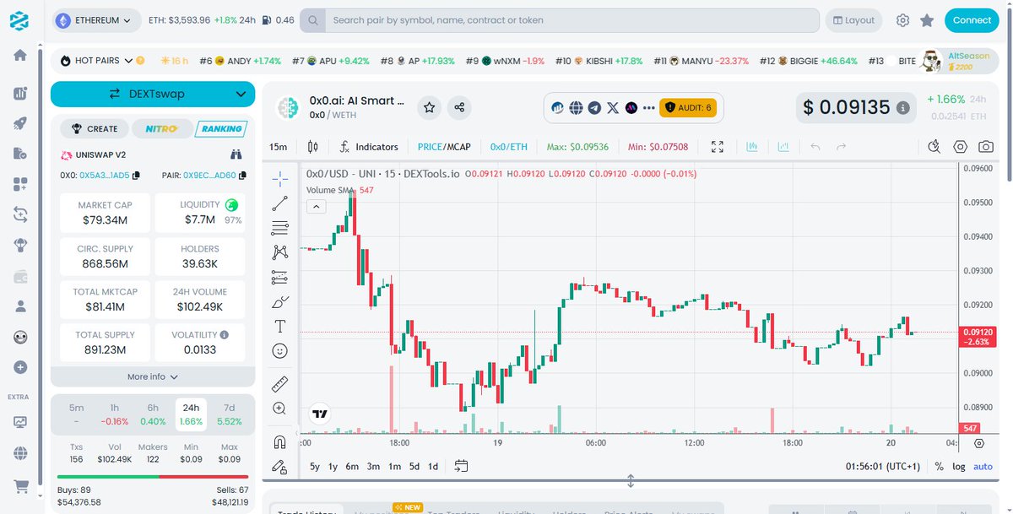The height and width of the screenshot is (514, 1013).
Task: Click the buys/sells ratio bar
Action: [153, 477]
